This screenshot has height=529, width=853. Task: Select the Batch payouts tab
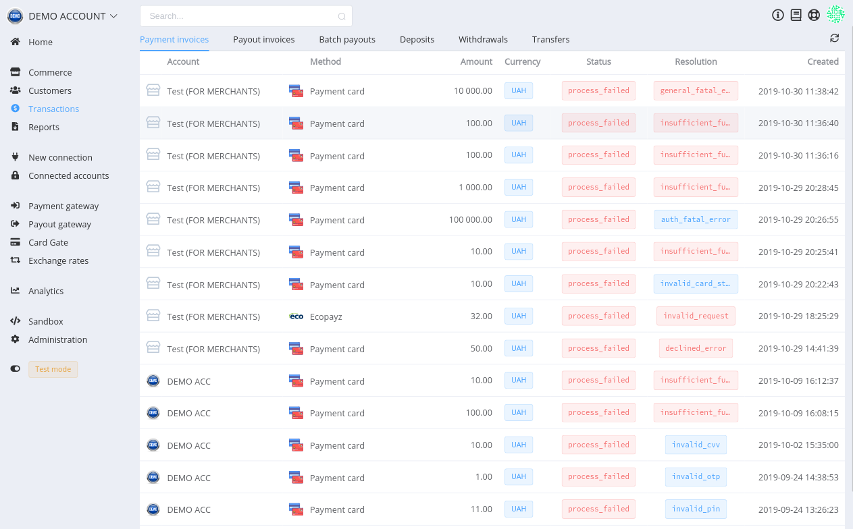(x=347, y=40)
